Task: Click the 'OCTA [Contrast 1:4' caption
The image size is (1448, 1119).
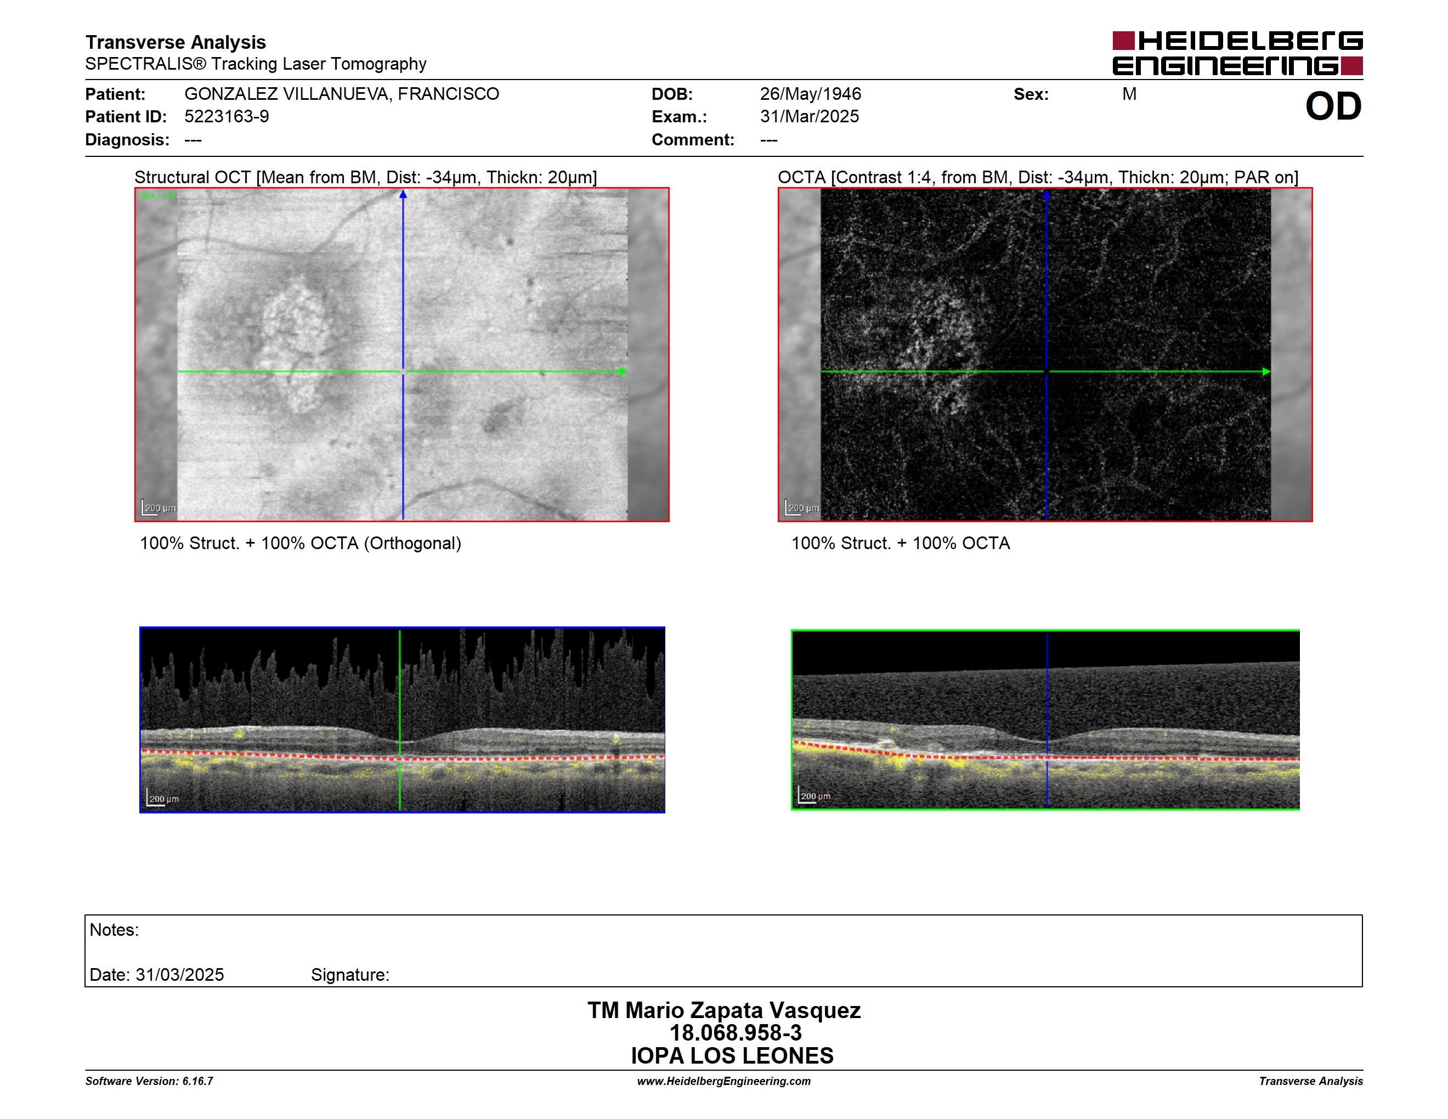Action: 1038,177
